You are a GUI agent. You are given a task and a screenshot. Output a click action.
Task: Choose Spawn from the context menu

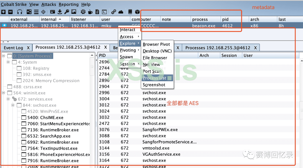click(126, 57)
